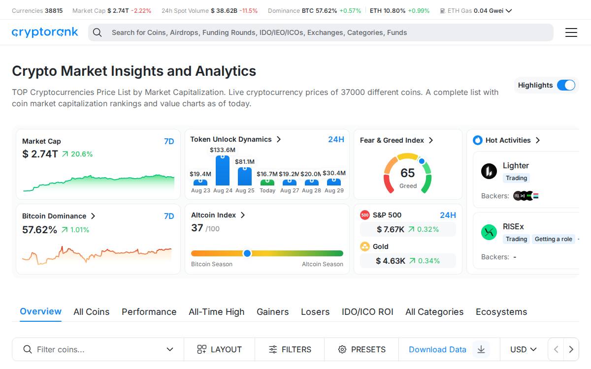Click the Altcoin Index slider handle
The height and width of the screenshot is (369, 591).
click(247, 253)
